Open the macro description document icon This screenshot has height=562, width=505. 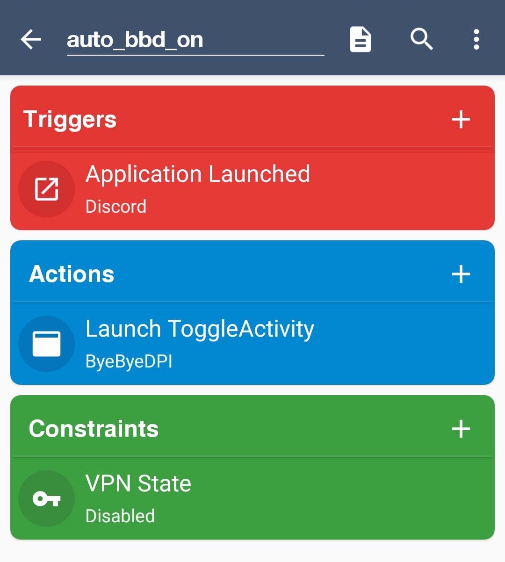361,39
